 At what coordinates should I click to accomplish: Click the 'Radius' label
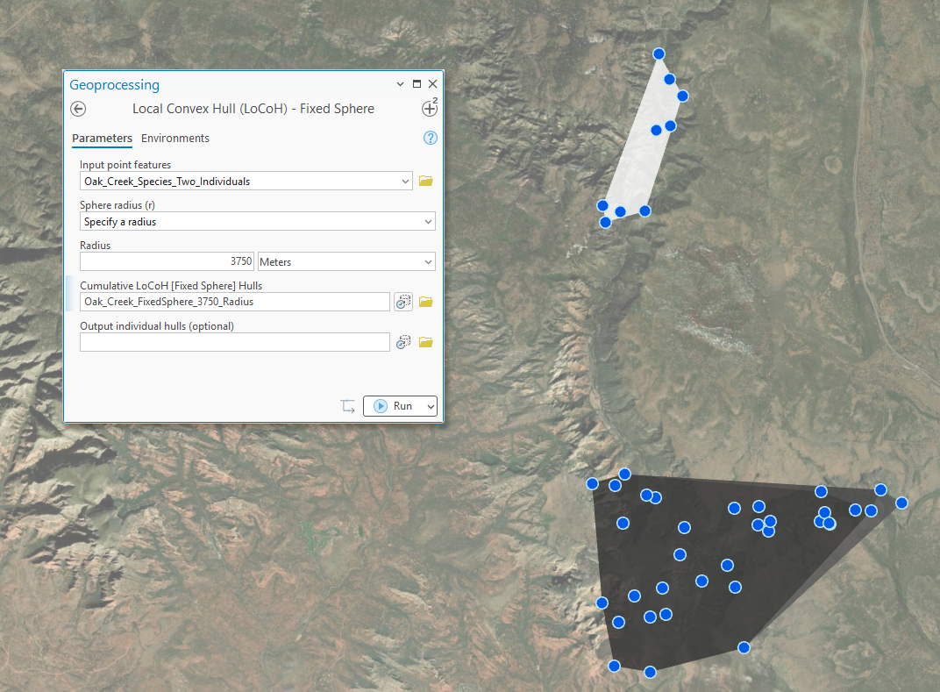coord(96,246)
